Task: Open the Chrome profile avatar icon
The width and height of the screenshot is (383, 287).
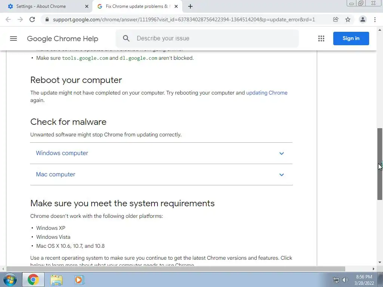Action: point(363,19)
